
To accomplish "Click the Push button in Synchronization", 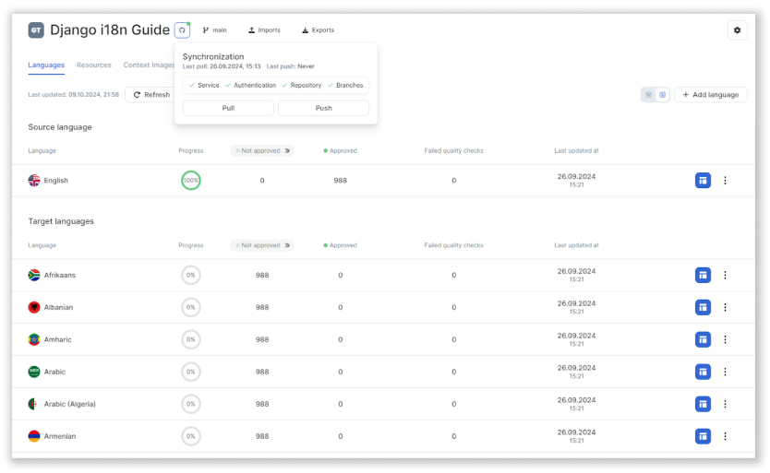I will [324, 108].
